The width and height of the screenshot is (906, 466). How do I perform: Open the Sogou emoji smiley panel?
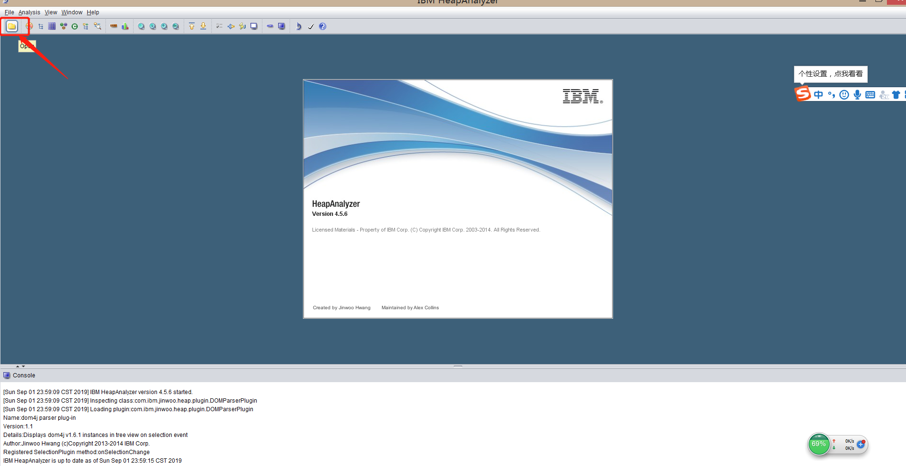click(x=844, y=95)
